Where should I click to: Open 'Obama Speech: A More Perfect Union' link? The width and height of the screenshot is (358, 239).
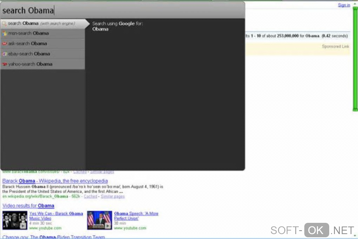136,216
